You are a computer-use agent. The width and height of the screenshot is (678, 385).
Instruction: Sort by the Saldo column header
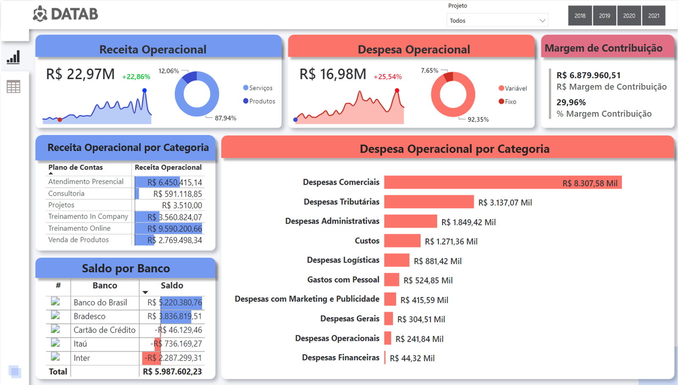172,285
